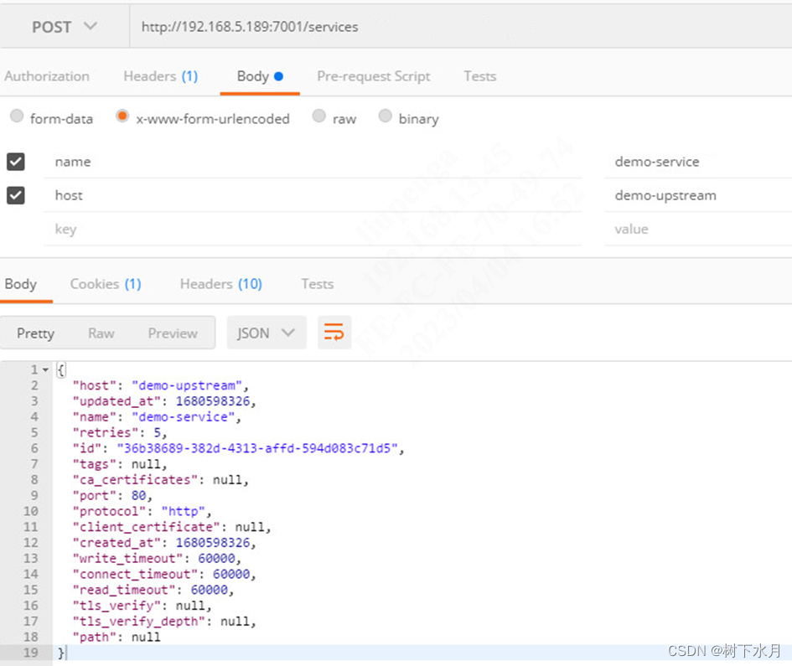Click the "tags" key on line 7
This screenshot has width=792, height=666.
95,464
